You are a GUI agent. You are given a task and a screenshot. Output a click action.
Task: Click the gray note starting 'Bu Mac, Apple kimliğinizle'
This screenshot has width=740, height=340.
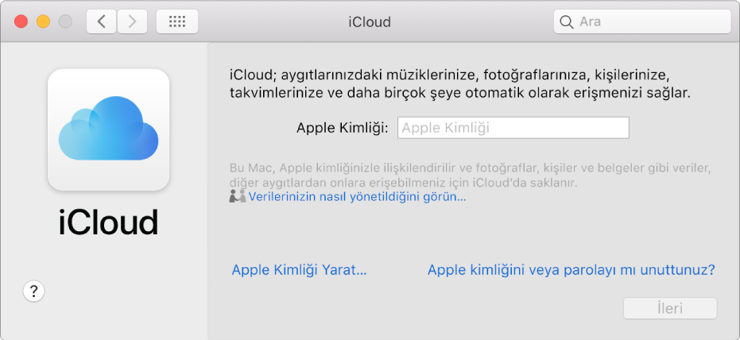tap(470, 175)
